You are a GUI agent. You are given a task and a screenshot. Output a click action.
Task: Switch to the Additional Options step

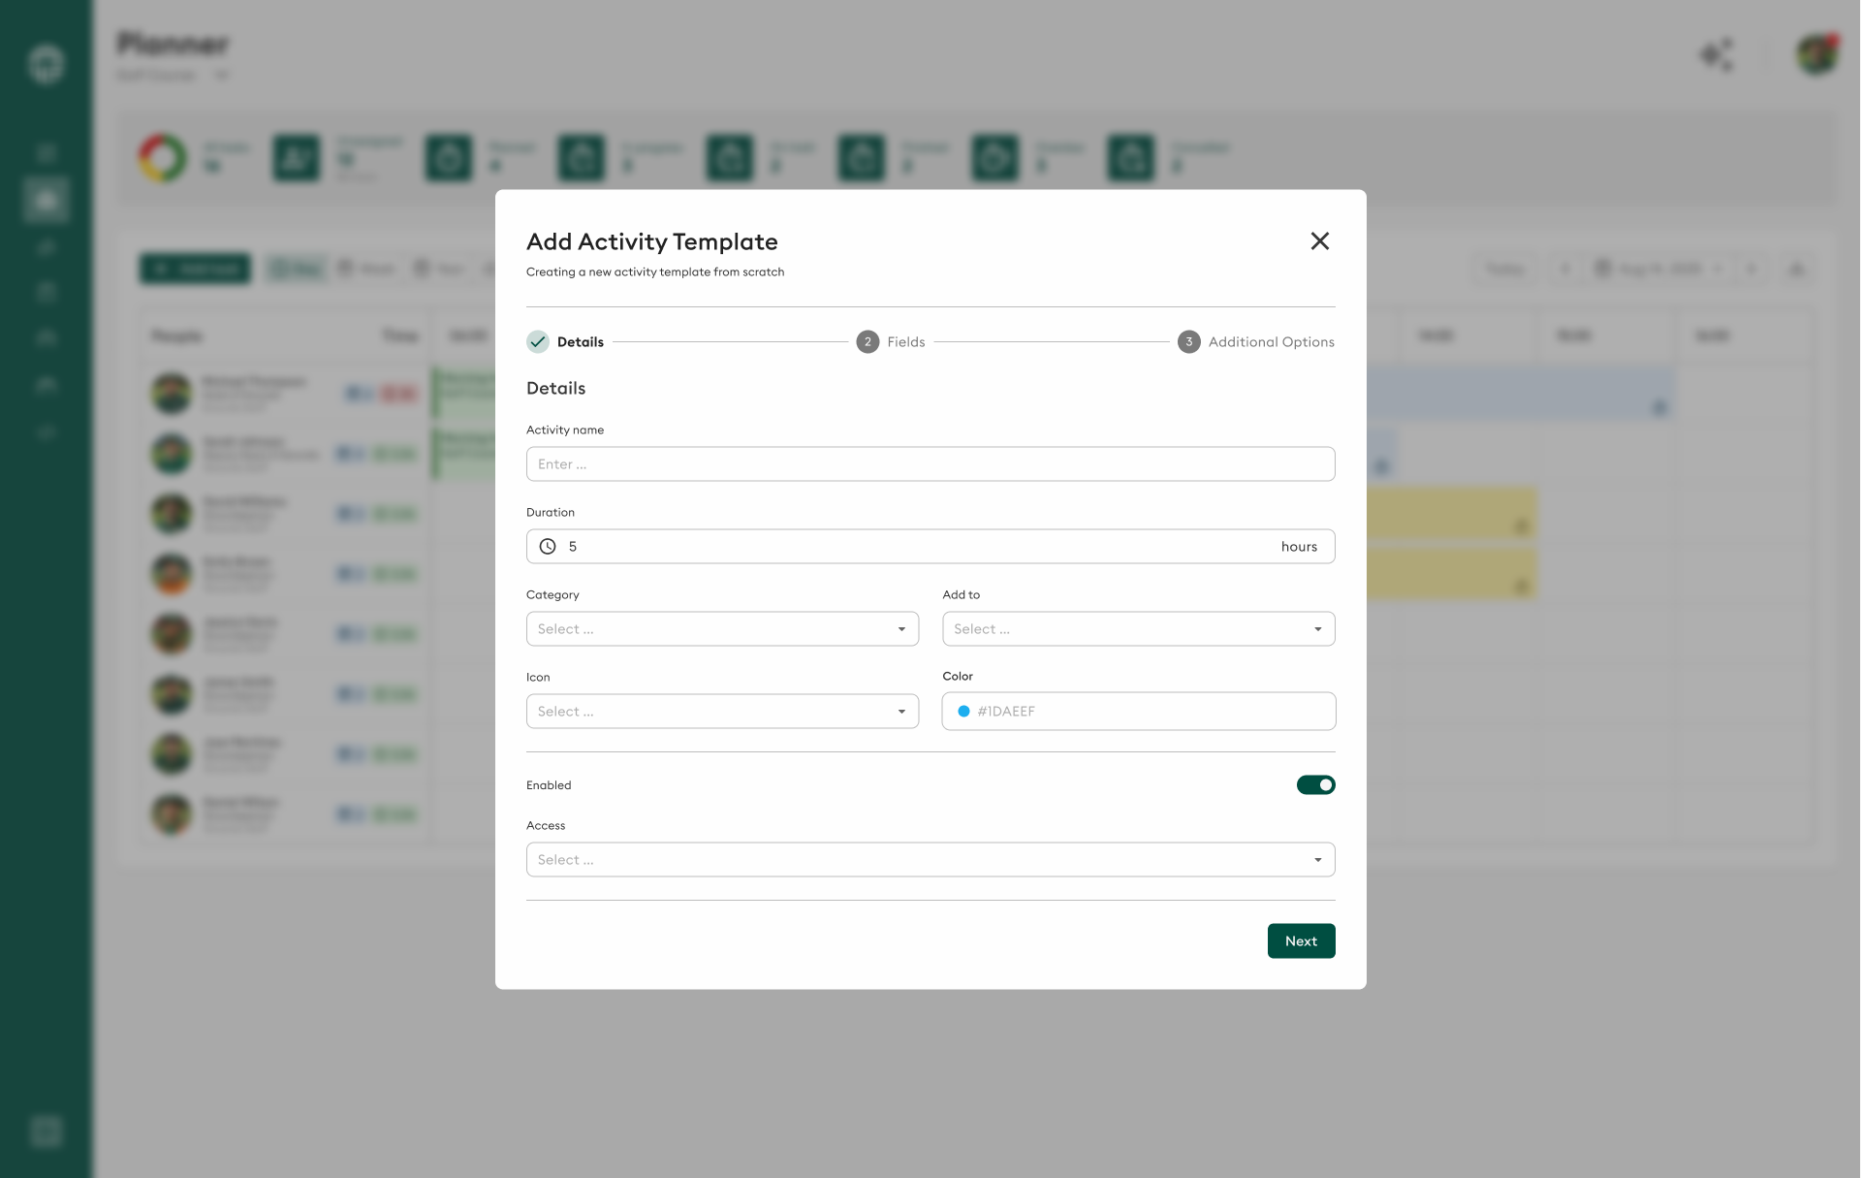(1271, 342)
